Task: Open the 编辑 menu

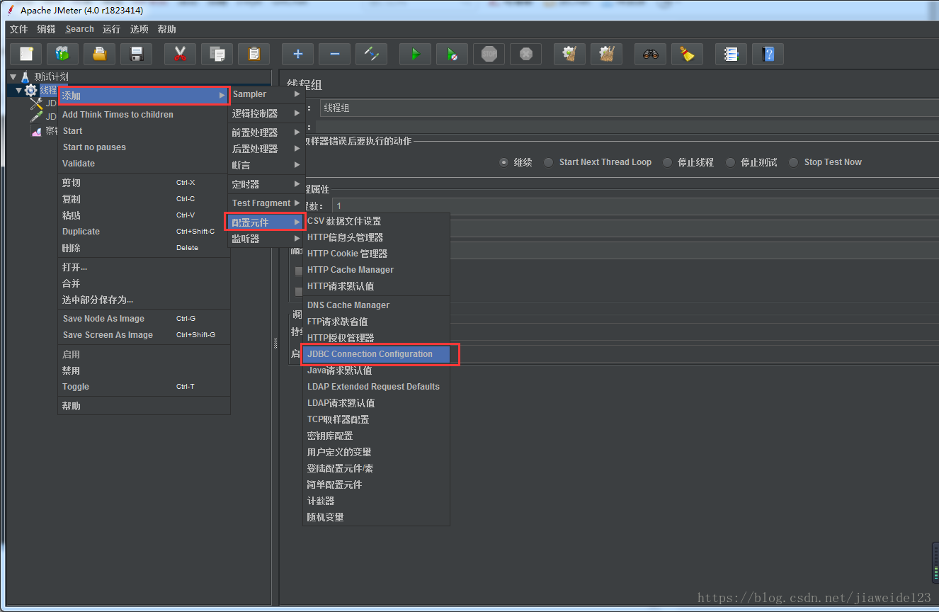Action: tap(46, 29)
